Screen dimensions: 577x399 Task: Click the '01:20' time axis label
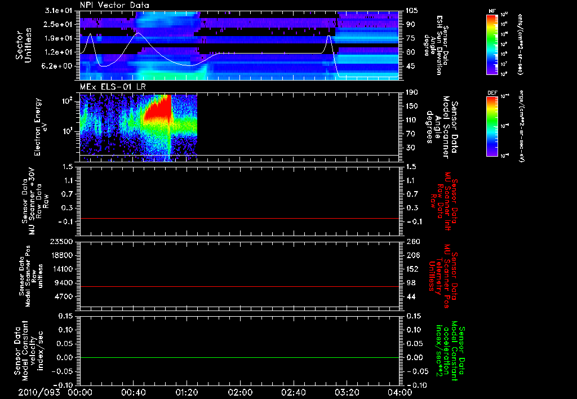coord(187,392)
